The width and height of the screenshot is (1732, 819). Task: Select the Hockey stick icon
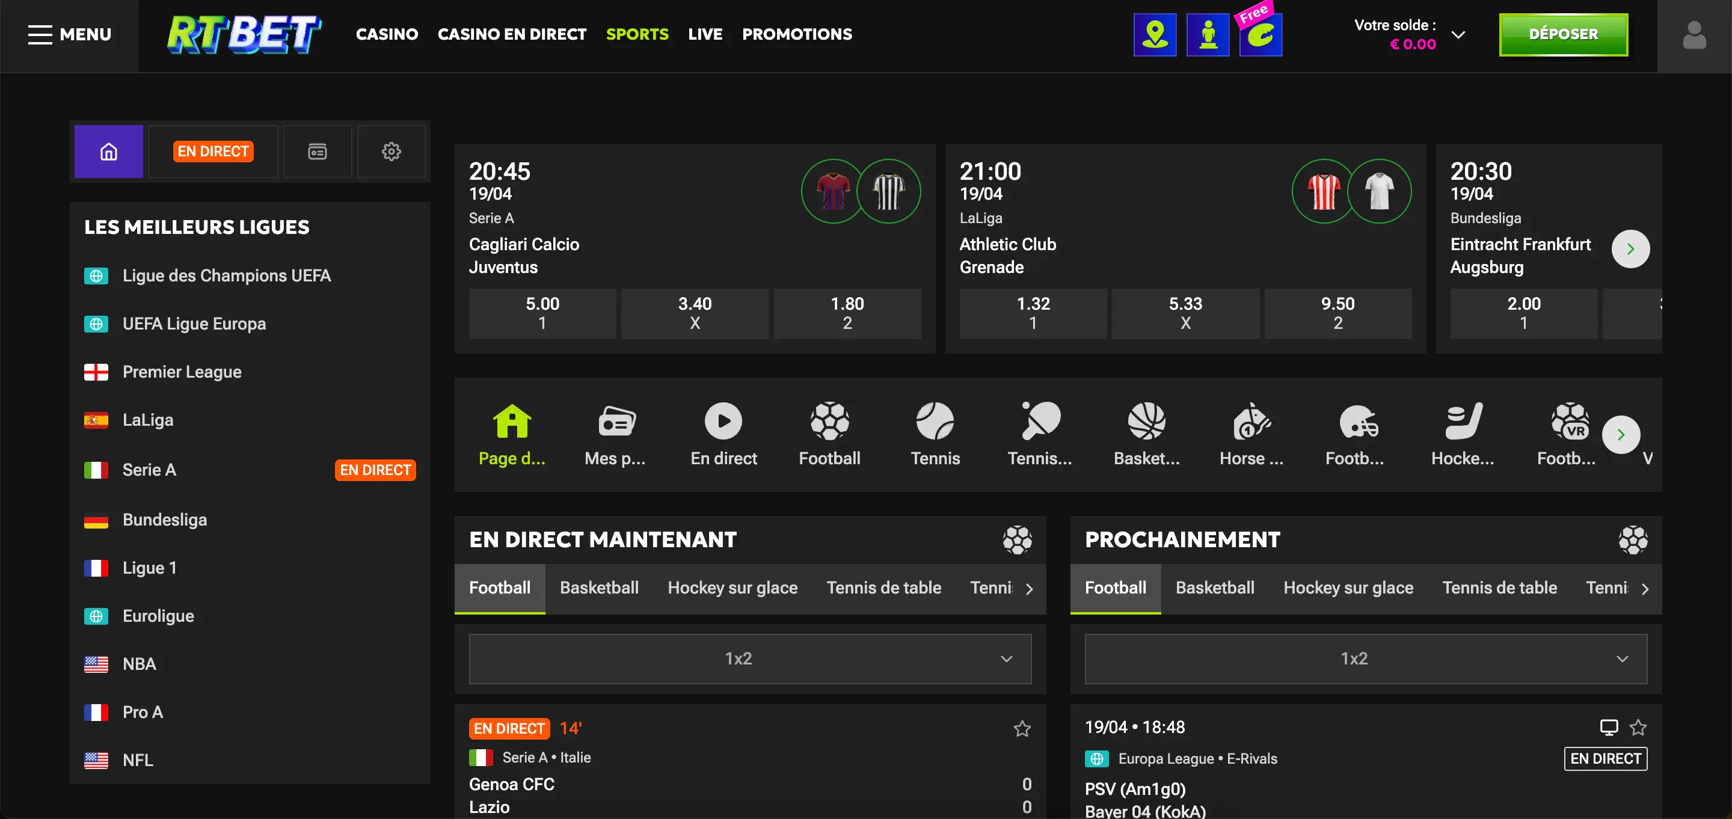tap(1463, 434)
